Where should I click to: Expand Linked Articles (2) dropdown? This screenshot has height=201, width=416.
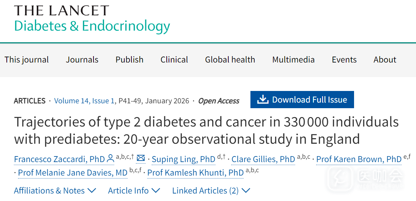211,191
